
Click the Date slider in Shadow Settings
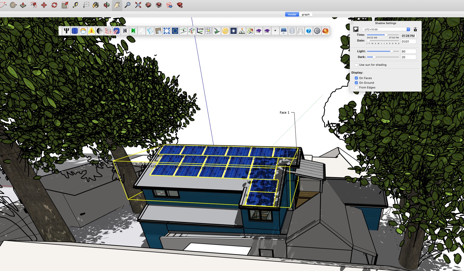click(383, 41)
